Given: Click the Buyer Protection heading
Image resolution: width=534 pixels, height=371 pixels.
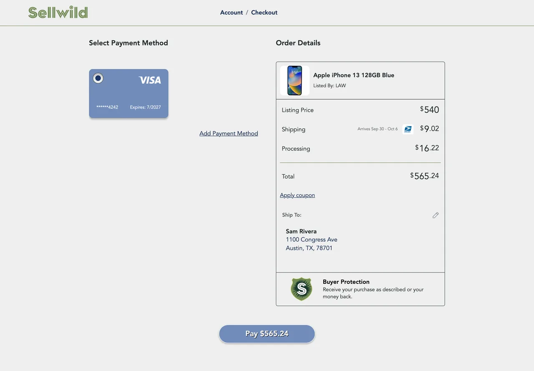Looking at the screenshot, I should (x=346, y=282).
